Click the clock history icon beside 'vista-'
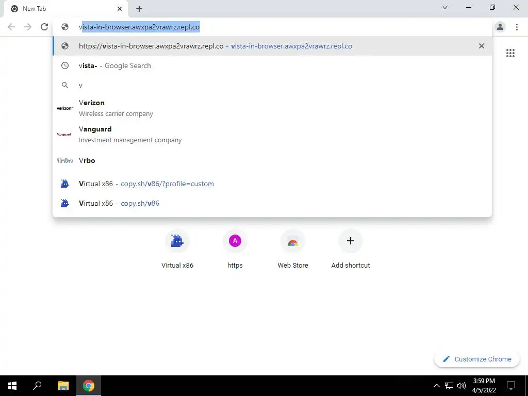This screenshot has width=528, height=396. [65, 65]
